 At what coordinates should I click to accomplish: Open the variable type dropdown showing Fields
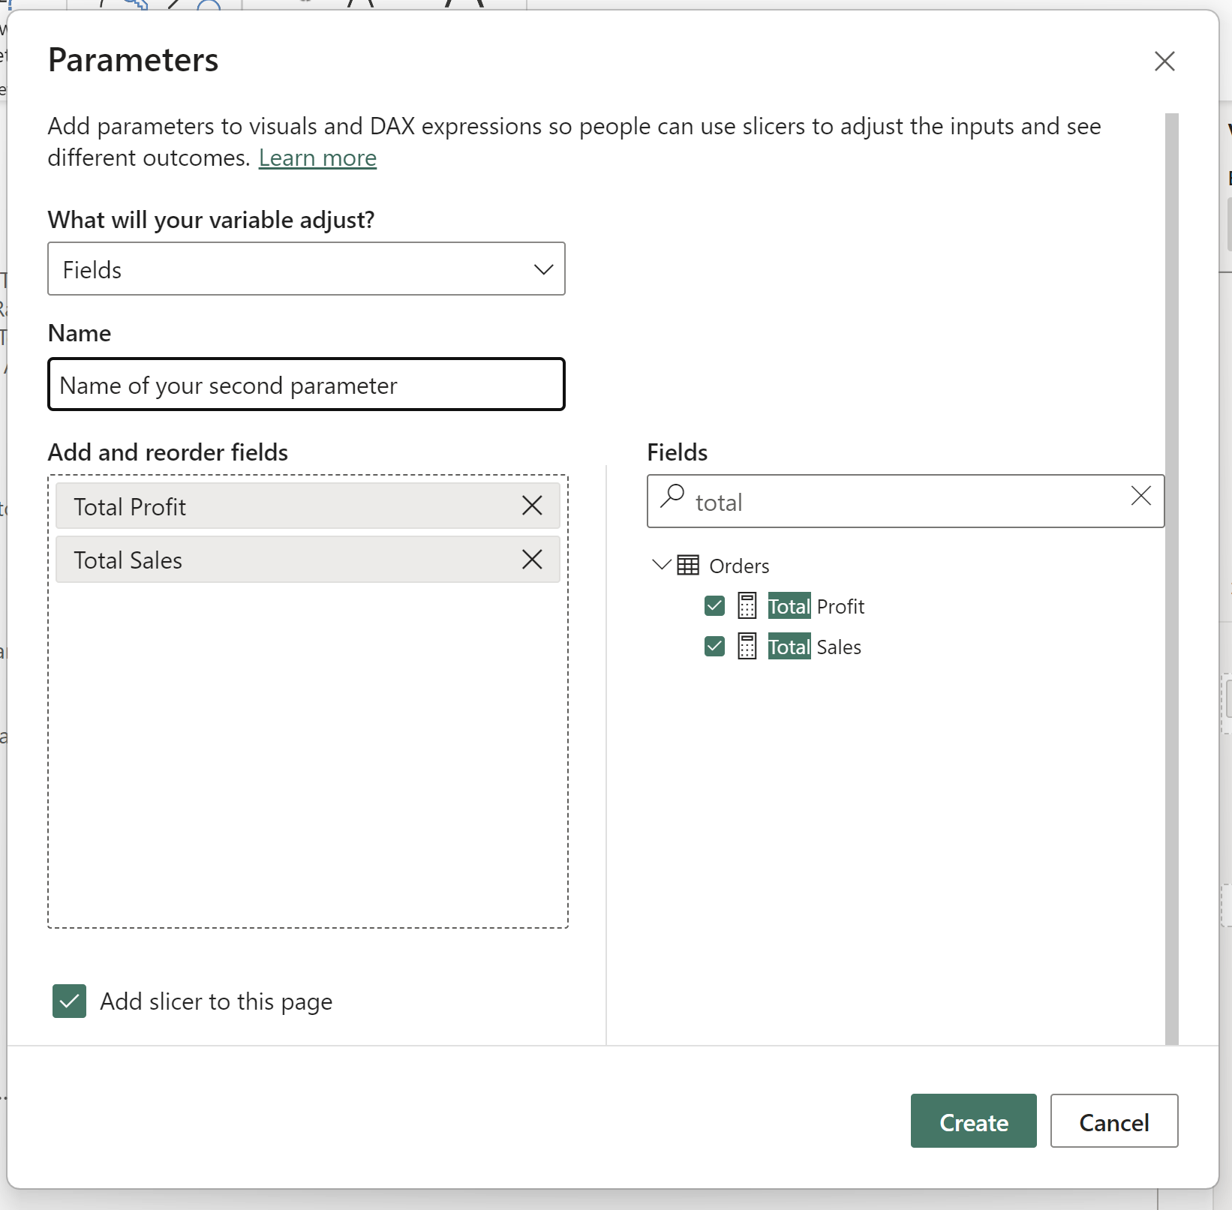(306, 269)
